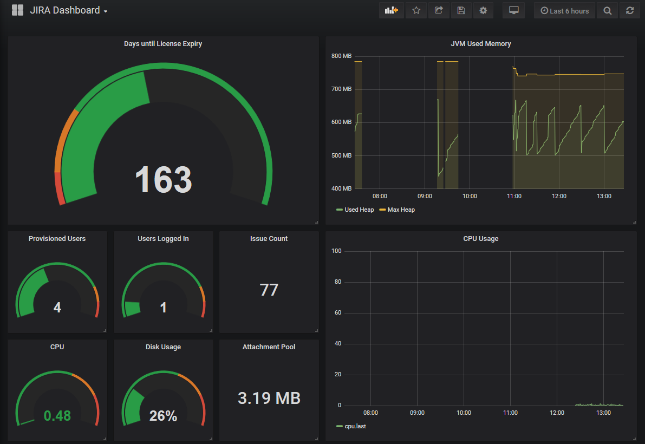
Task: Save the dashboard with disk icon
Action: [x=461, y=10]
